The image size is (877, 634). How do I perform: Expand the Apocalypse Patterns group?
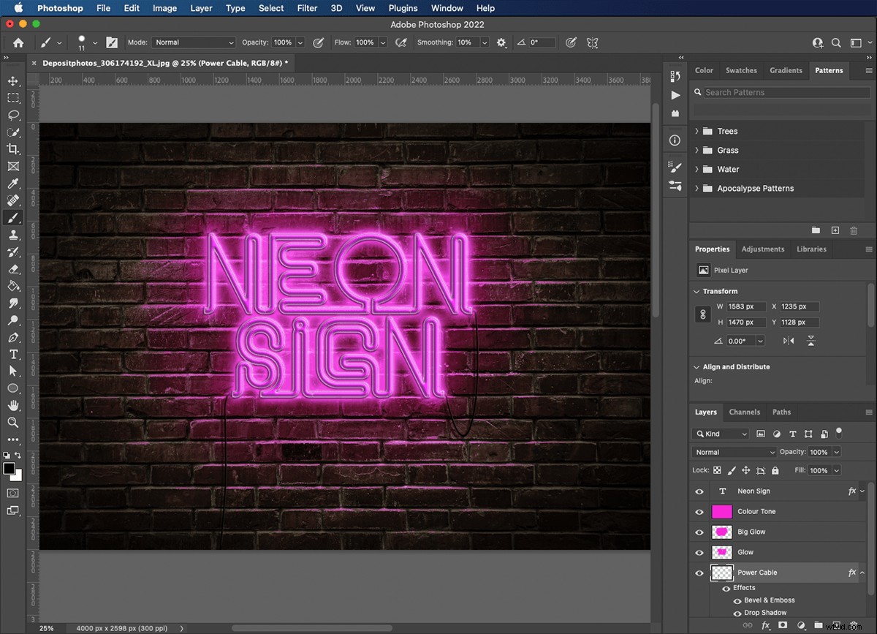(696, 188)
